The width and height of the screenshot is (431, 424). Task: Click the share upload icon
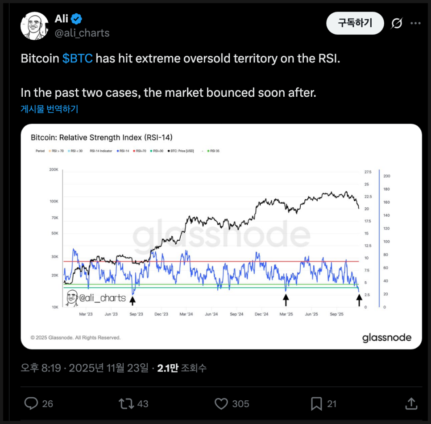pyautogui.click(x=411, y=403)
